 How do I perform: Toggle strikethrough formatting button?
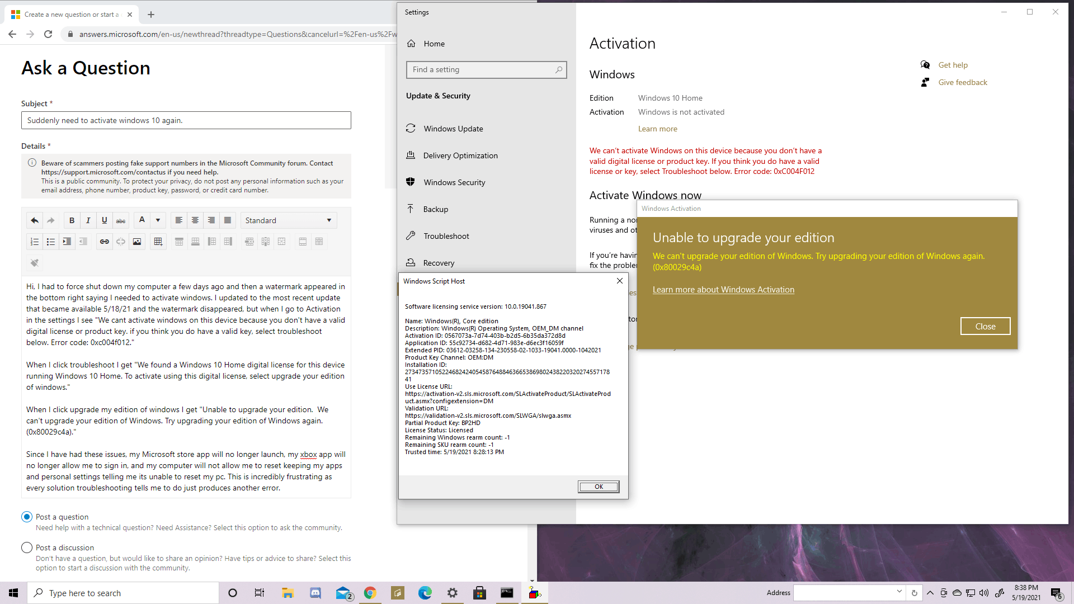pos(120,220)
